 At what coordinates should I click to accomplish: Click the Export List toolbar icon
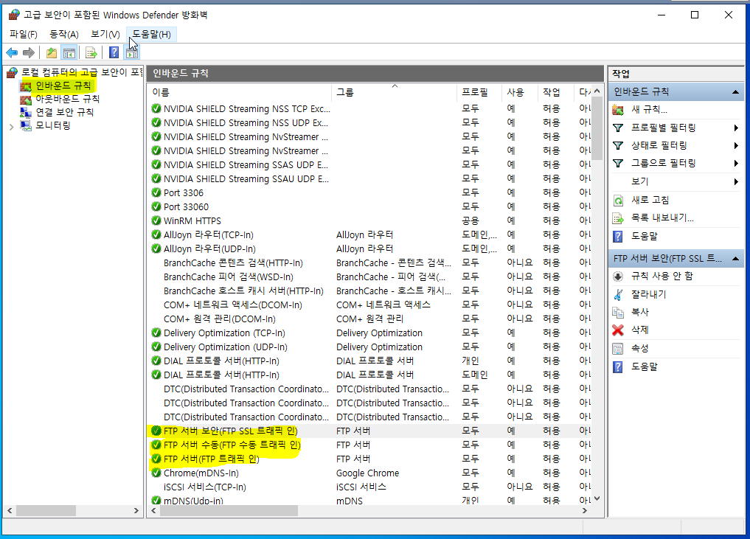click(x=91, y=52)
